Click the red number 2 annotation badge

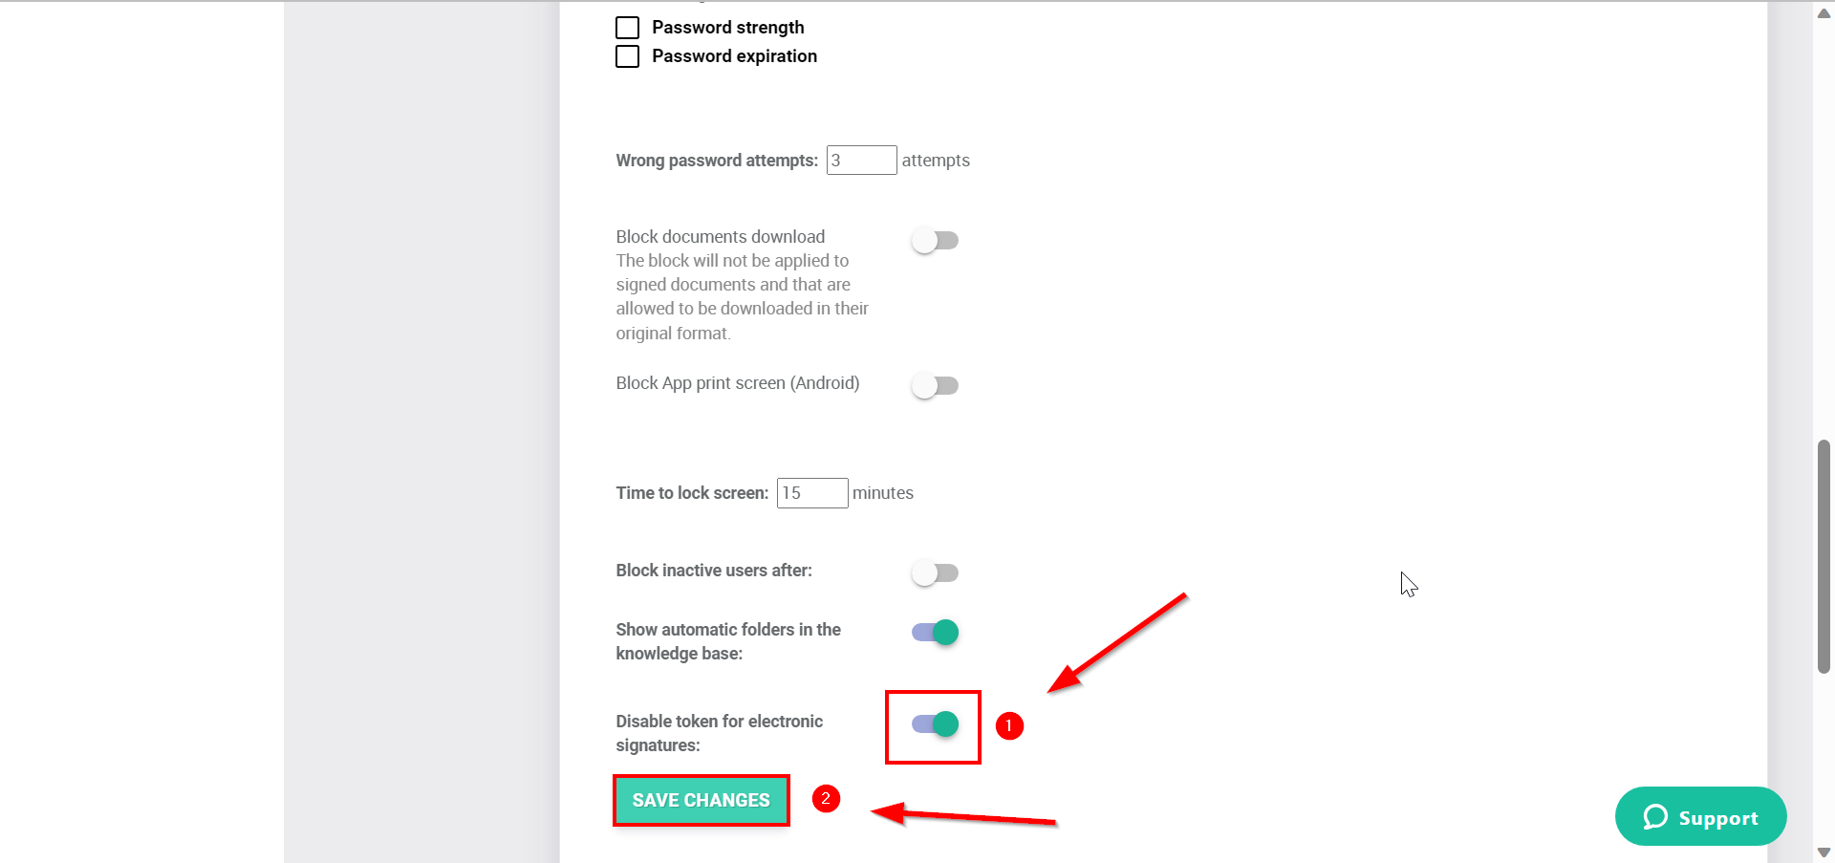point(826,798)
